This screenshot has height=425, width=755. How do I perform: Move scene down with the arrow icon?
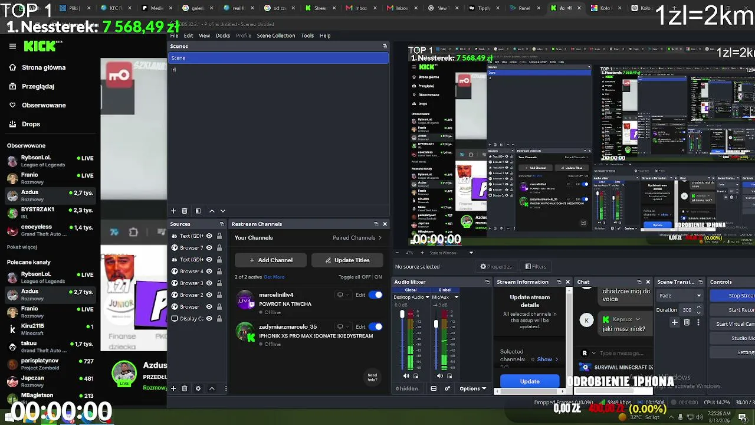pyautogui.click(x=223, y=211)
